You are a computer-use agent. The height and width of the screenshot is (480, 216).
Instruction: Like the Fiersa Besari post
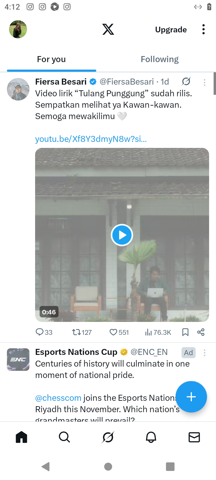[119, 332]
